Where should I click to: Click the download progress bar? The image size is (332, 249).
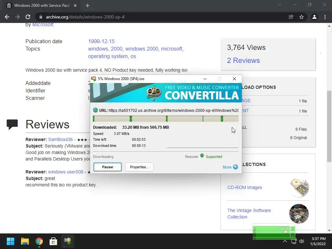point(166,119)
